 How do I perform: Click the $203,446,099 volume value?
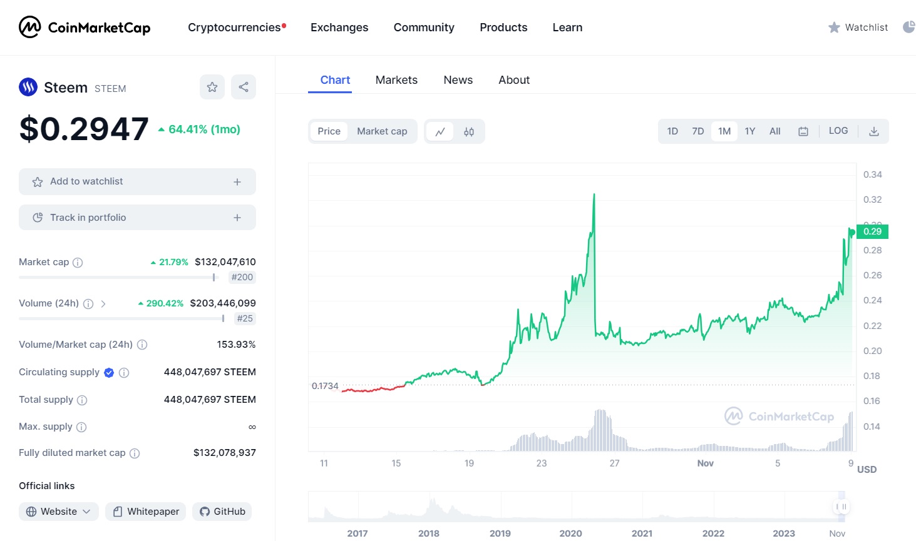223,303
